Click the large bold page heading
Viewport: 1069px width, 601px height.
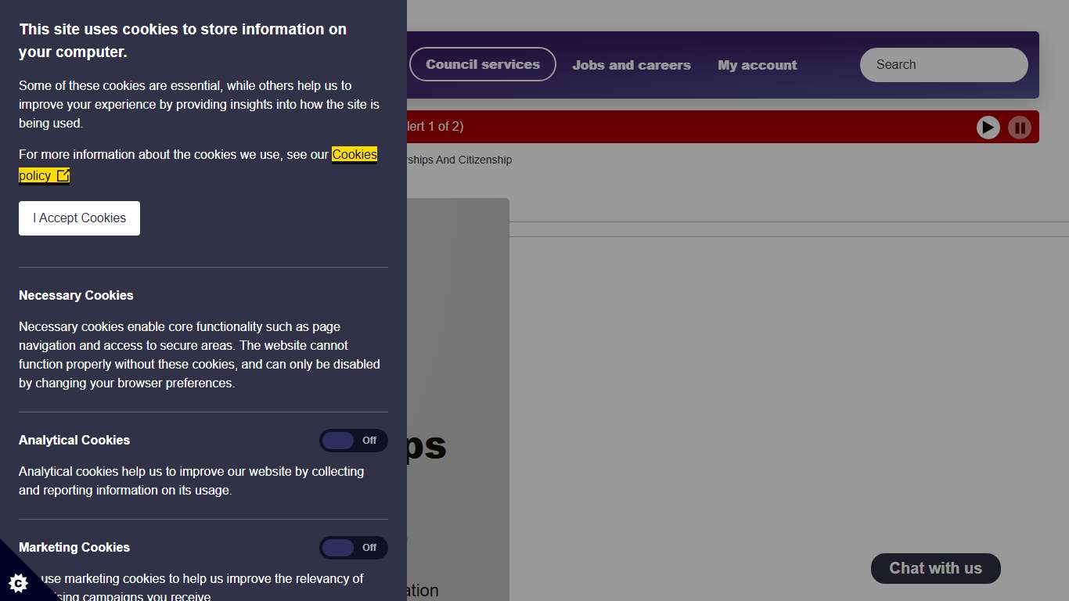click(x=427, y=446)
